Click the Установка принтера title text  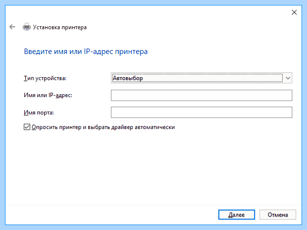(60, 27)
